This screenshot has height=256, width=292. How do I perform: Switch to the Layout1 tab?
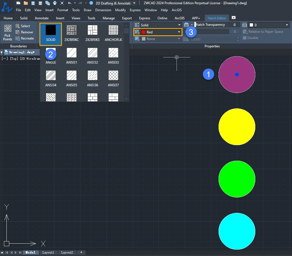click(48, 252)
